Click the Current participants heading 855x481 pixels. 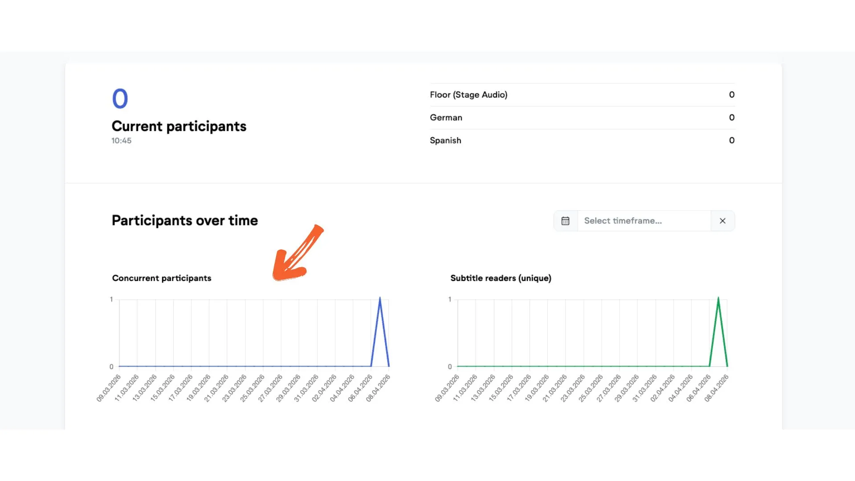point(179,126)
